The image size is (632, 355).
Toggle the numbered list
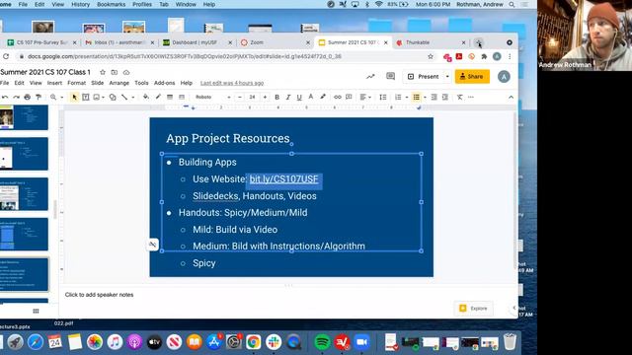[x=398, y=97]
